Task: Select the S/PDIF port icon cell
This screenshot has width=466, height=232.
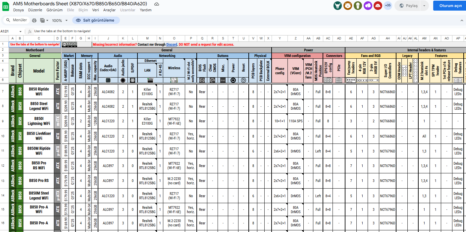Action: [132, 80]
